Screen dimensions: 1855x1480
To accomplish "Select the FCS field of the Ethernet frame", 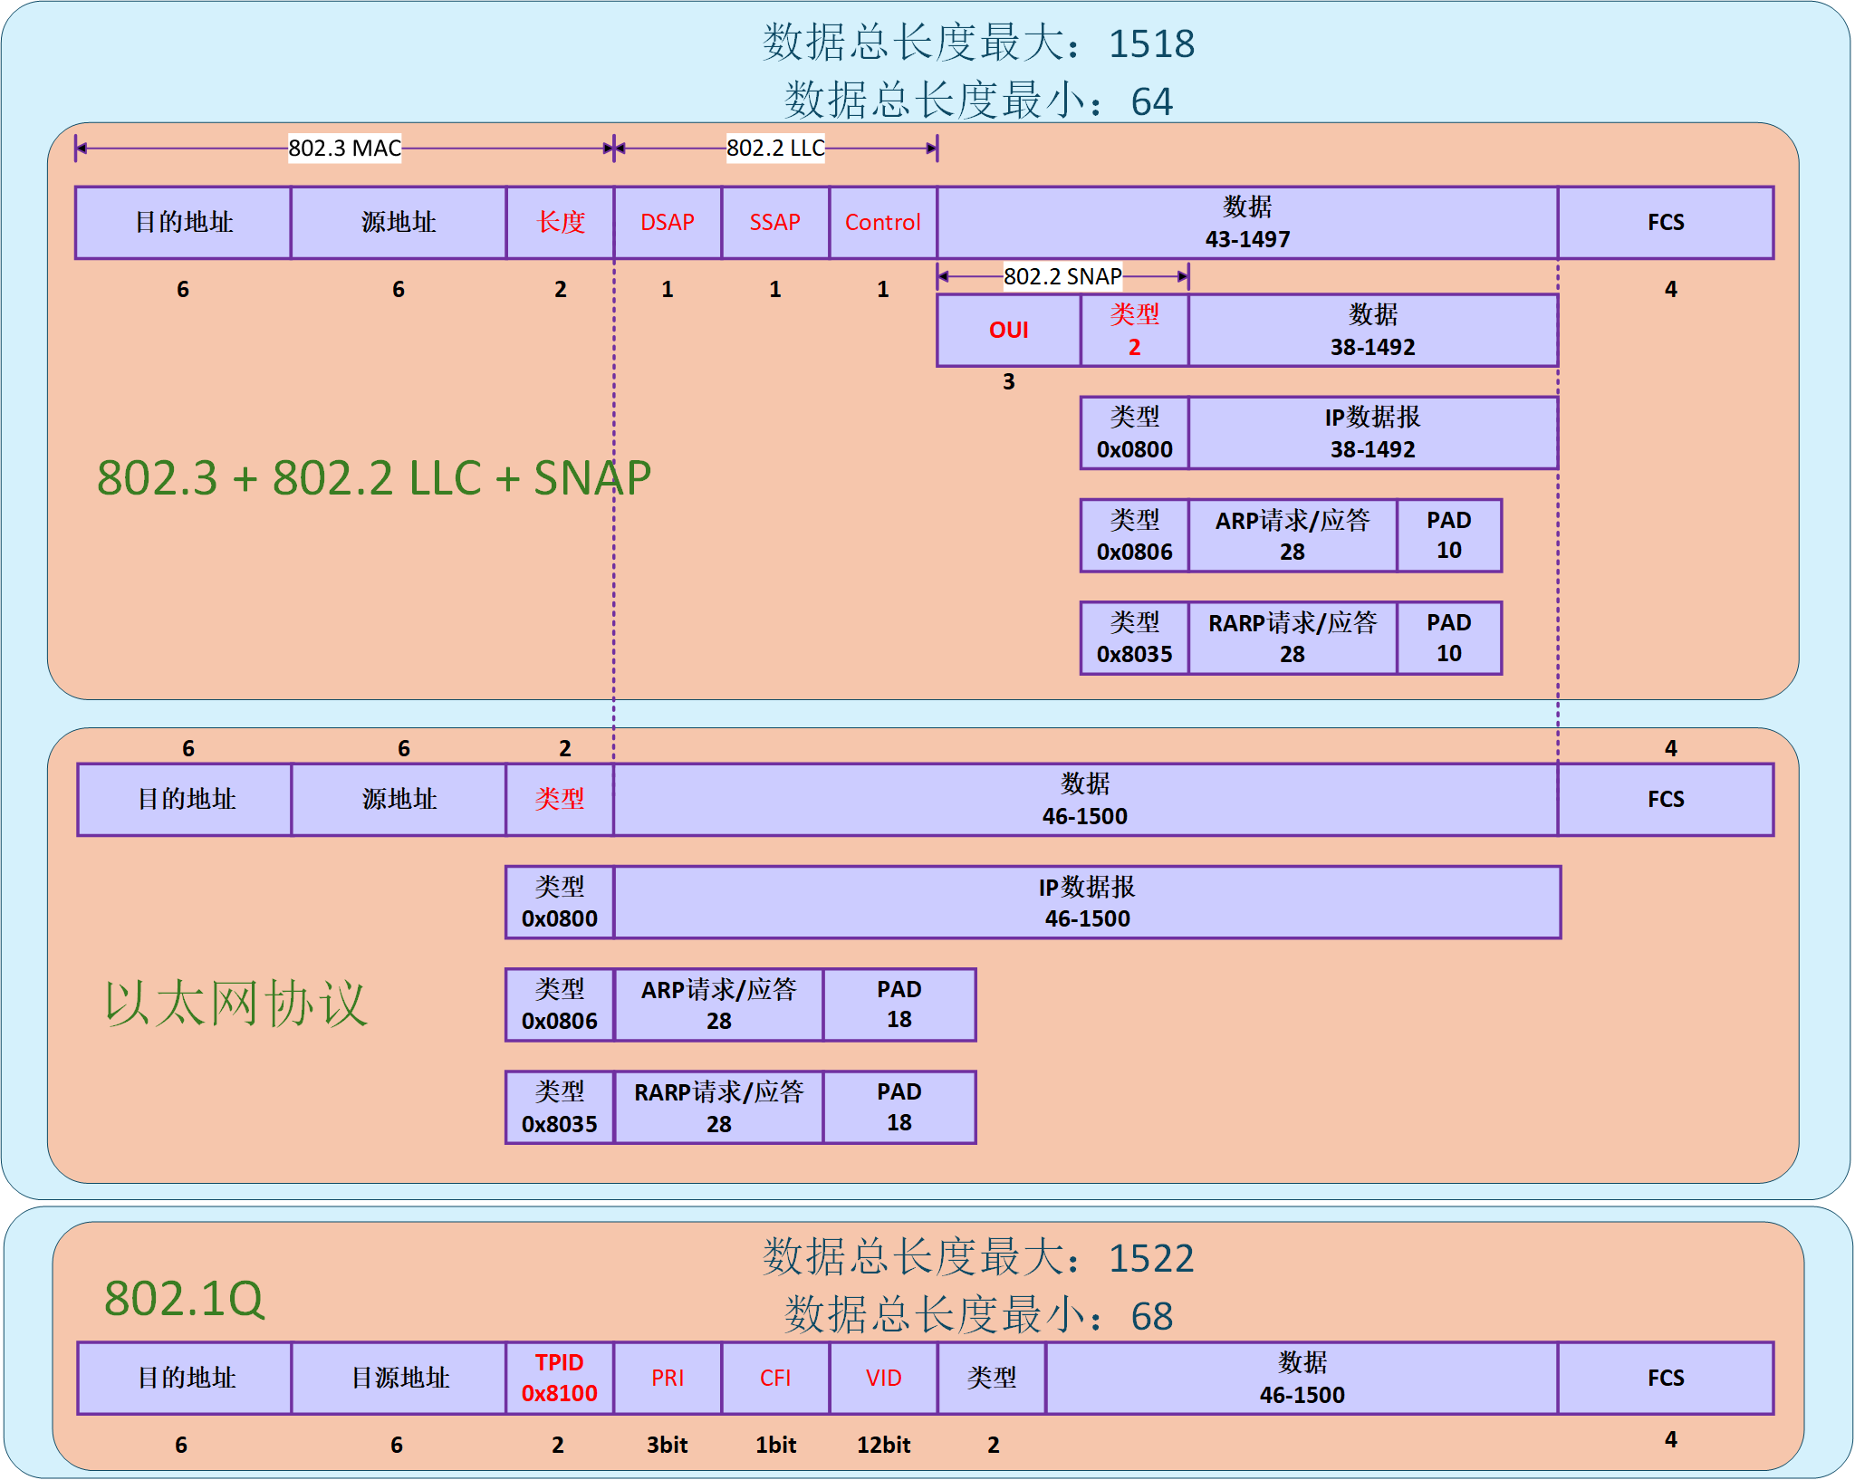I will (1665, 799).
